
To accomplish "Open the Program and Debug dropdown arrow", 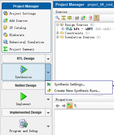I will (48, 126).
